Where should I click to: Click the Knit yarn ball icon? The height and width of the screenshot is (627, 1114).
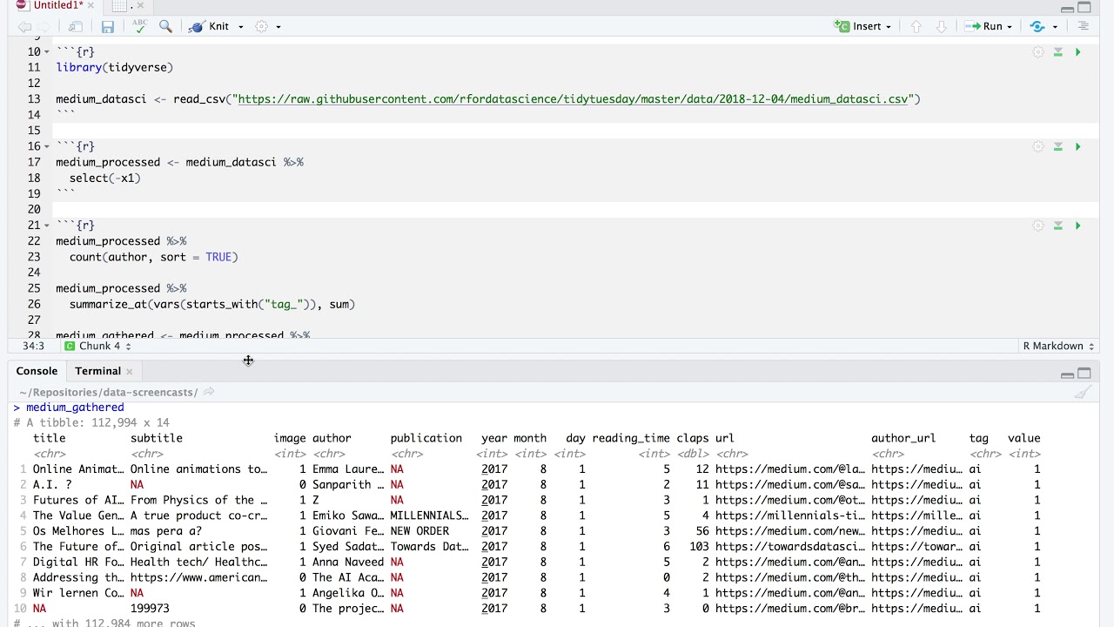pos(196,27)
